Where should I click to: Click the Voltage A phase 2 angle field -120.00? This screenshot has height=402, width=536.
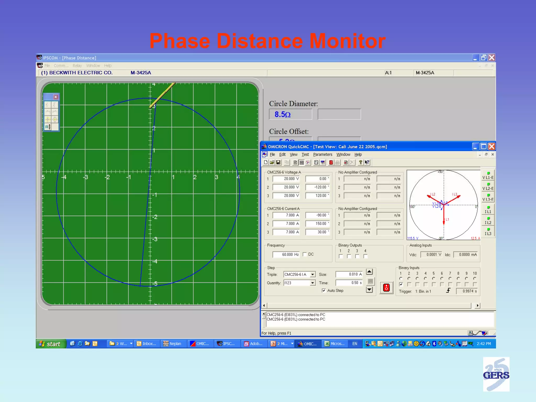click(317, 187)
